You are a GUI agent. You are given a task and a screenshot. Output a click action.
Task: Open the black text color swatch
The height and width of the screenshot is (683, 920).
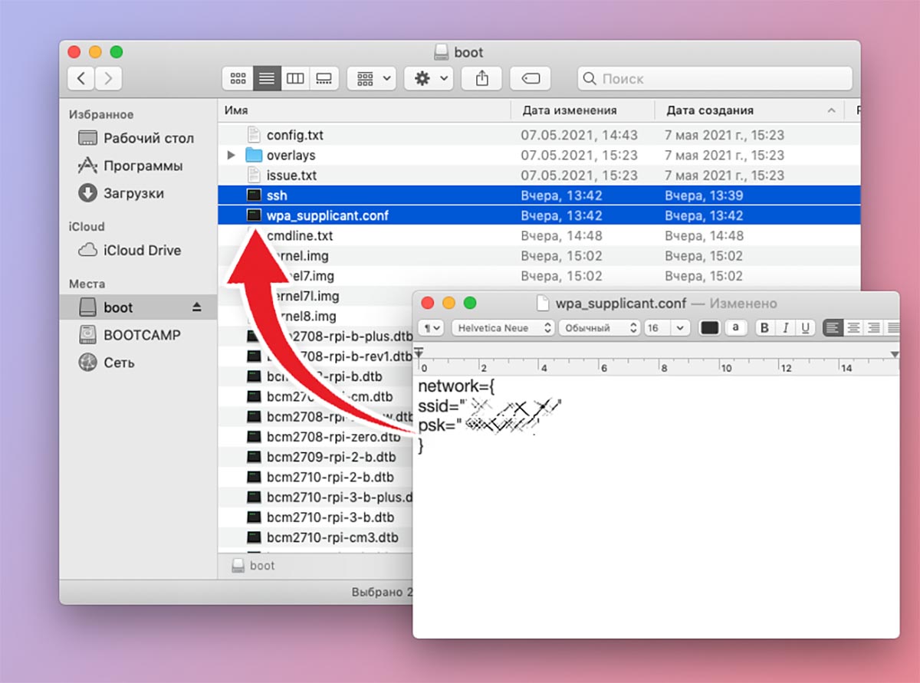[x=710, y=327]
